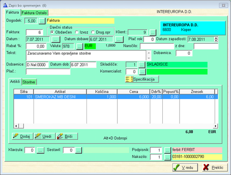Click the Datum dob field
Viewport: 231px width, 175px height.
(x=83, y=65)
